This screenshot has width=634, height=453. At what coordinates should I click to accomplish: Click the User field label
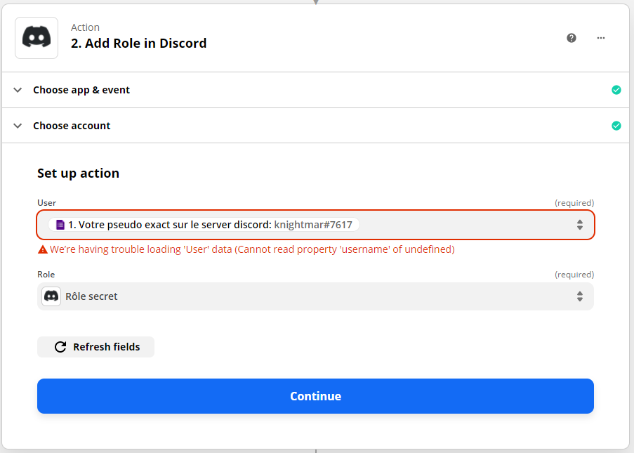pos(46,203)
